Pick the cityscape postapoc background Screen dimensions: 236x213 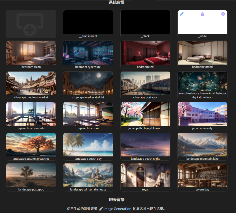click(145, 84)
